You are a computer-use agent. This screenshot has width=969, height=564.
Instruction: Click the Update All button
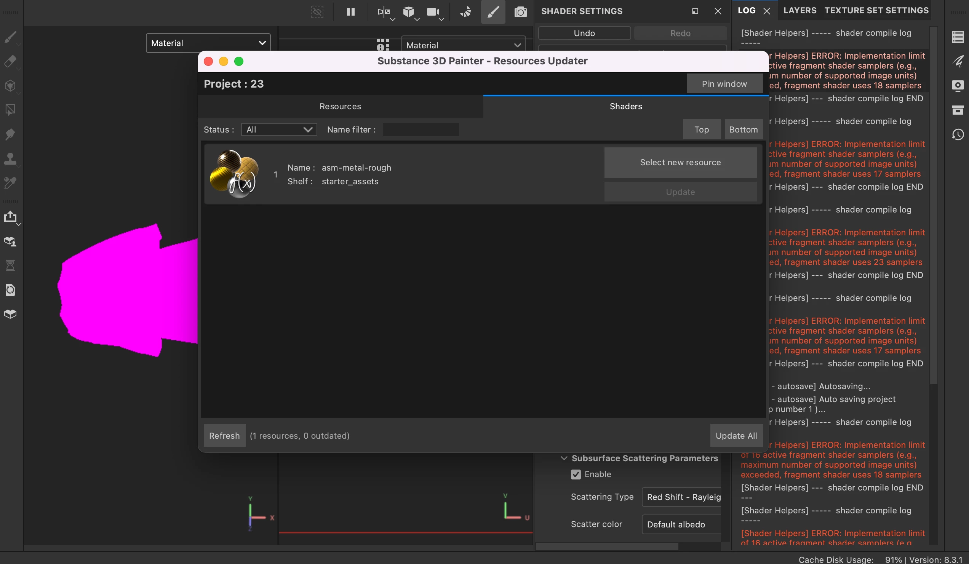(736, 436)
